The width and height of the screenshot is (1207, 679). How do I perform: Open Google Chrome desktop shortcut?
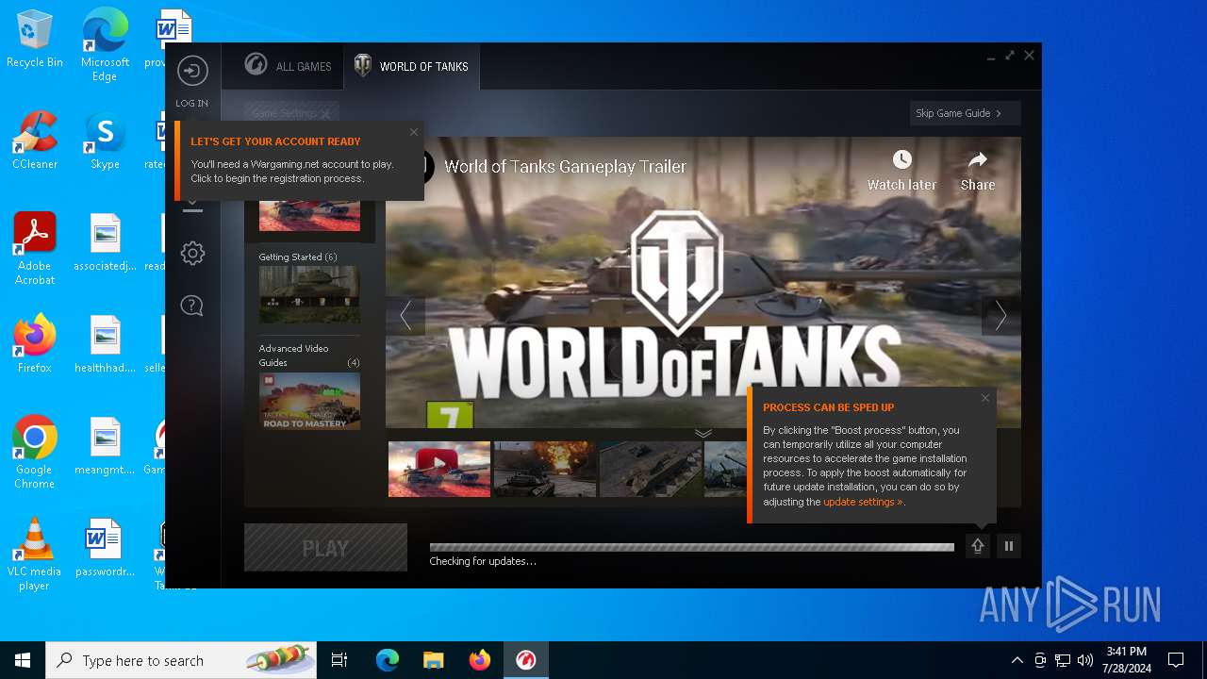pos(35,452)
